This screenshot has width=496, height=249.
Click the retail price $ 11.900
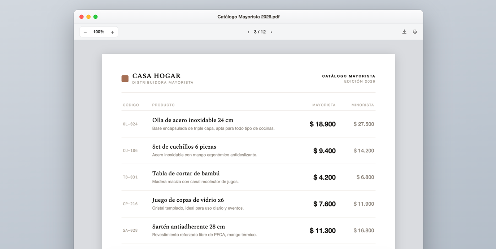coord(364,204)
